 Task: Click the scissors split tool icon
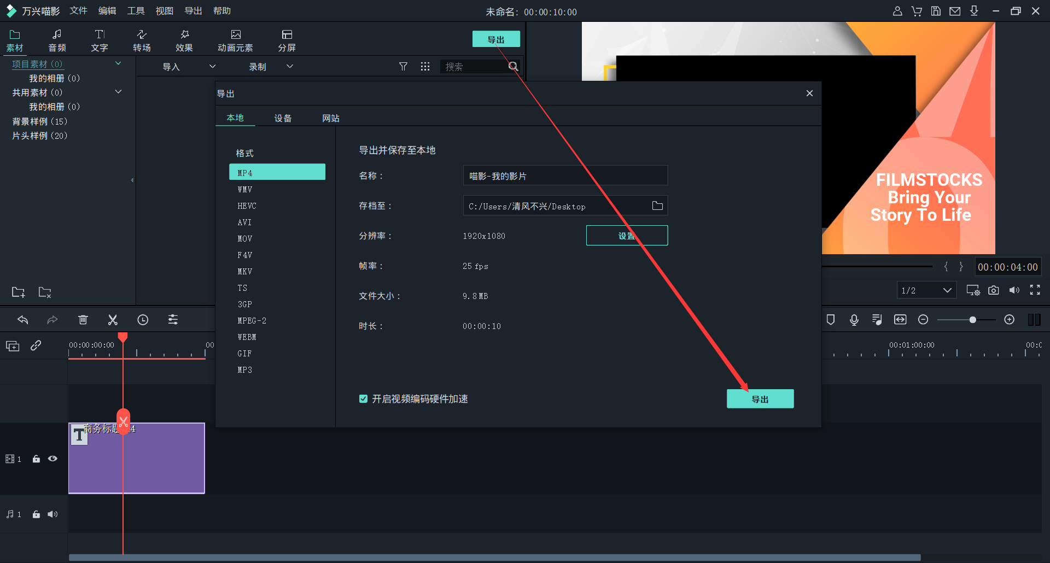coord(113,320)
